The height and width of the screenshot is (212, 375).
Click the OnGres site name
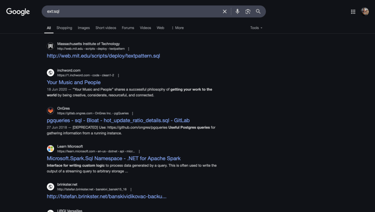(63, 108)
